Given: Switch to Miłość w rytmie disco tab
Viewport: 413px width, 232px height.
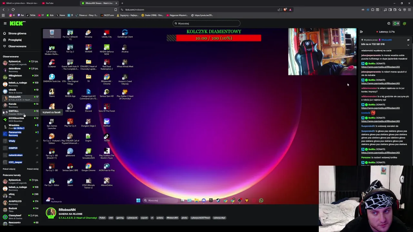Looking at the screenshot, I should (20, 3).
